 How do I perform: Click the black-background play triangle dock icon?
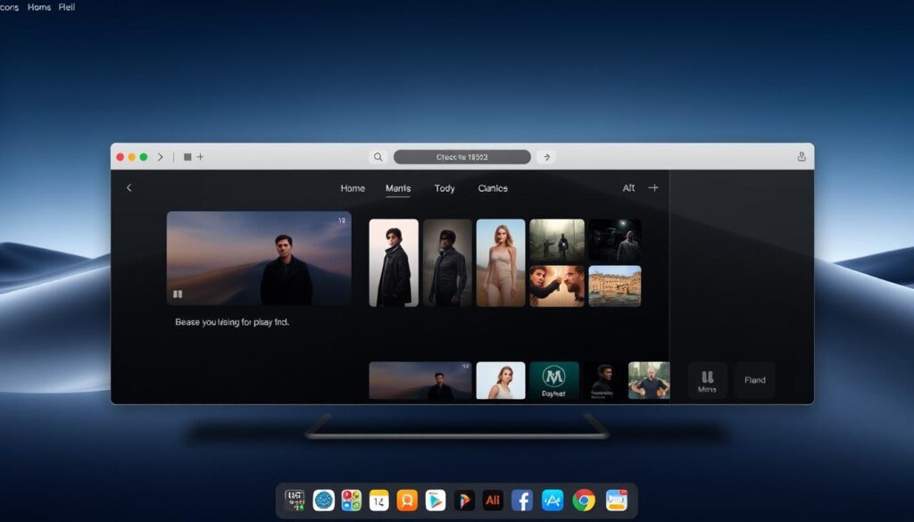(464, 501)
